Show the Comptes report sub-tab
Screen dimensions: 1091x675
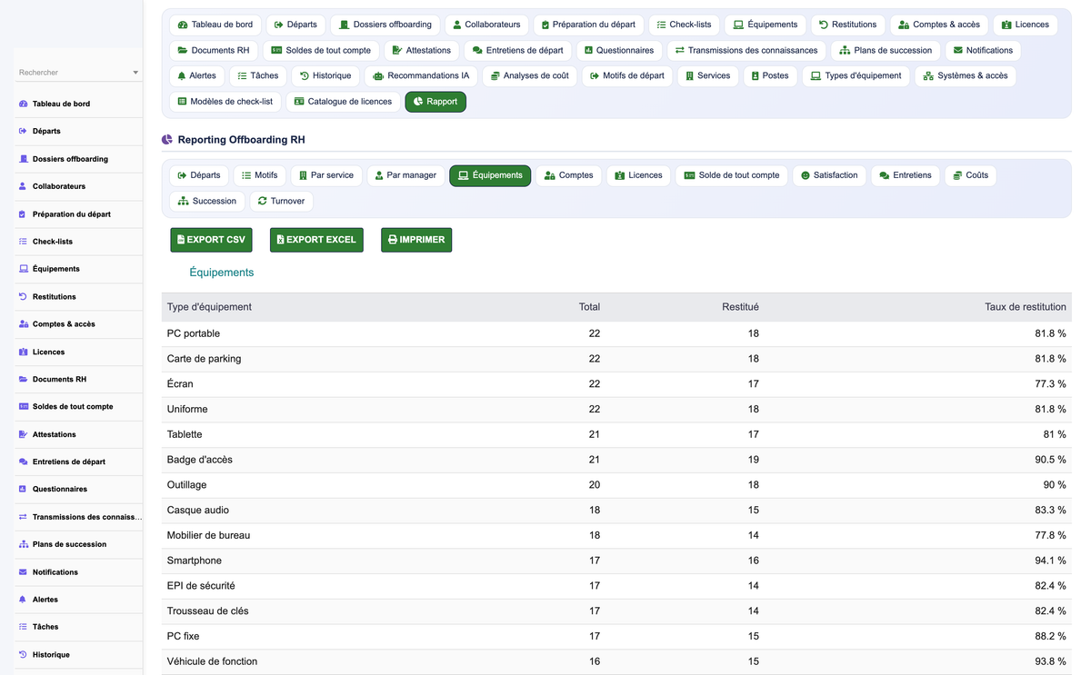click(569, 175)
